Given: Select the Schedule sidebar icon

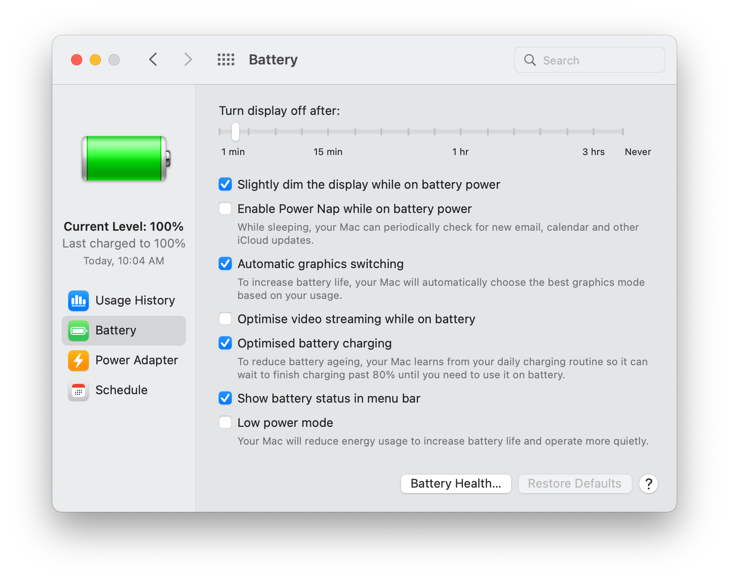Looking at the screenshot, I should pyautogui.click(x=78, y=390).
